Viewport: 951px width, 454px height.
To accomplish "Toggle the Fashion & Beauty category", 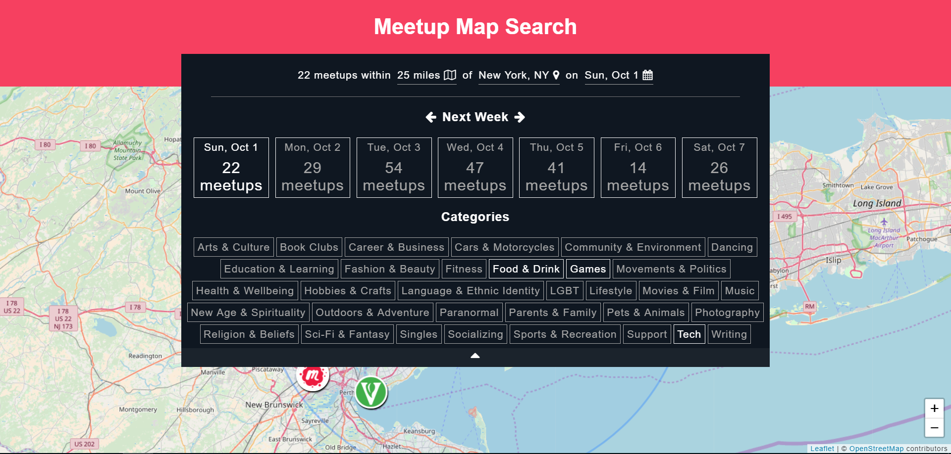I will point(390,269).
